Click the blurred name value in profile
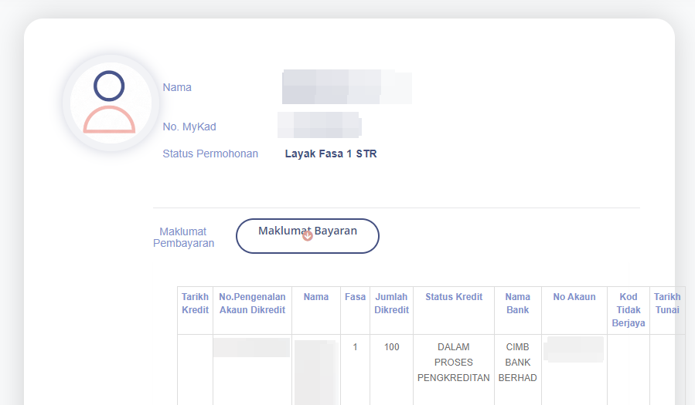Screen dimensions: 695x405 point(346,87)
